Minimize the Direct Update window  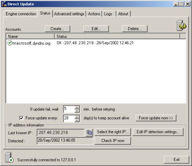coord(176,4)
